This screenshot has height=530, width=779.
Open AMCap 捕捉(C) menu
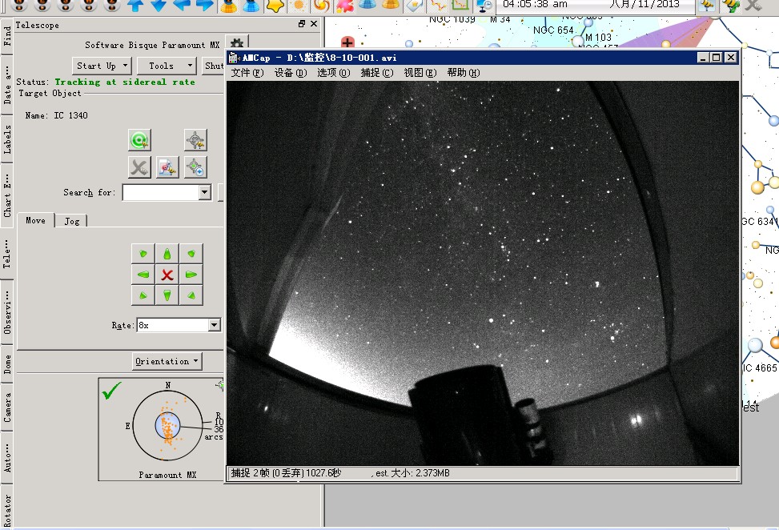[377, 73]
